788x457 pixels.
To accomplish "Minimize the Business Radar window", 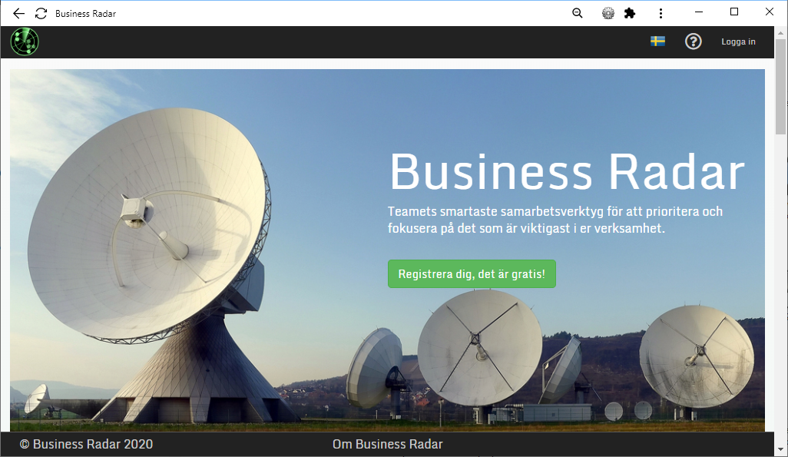I will click(699, 12).
